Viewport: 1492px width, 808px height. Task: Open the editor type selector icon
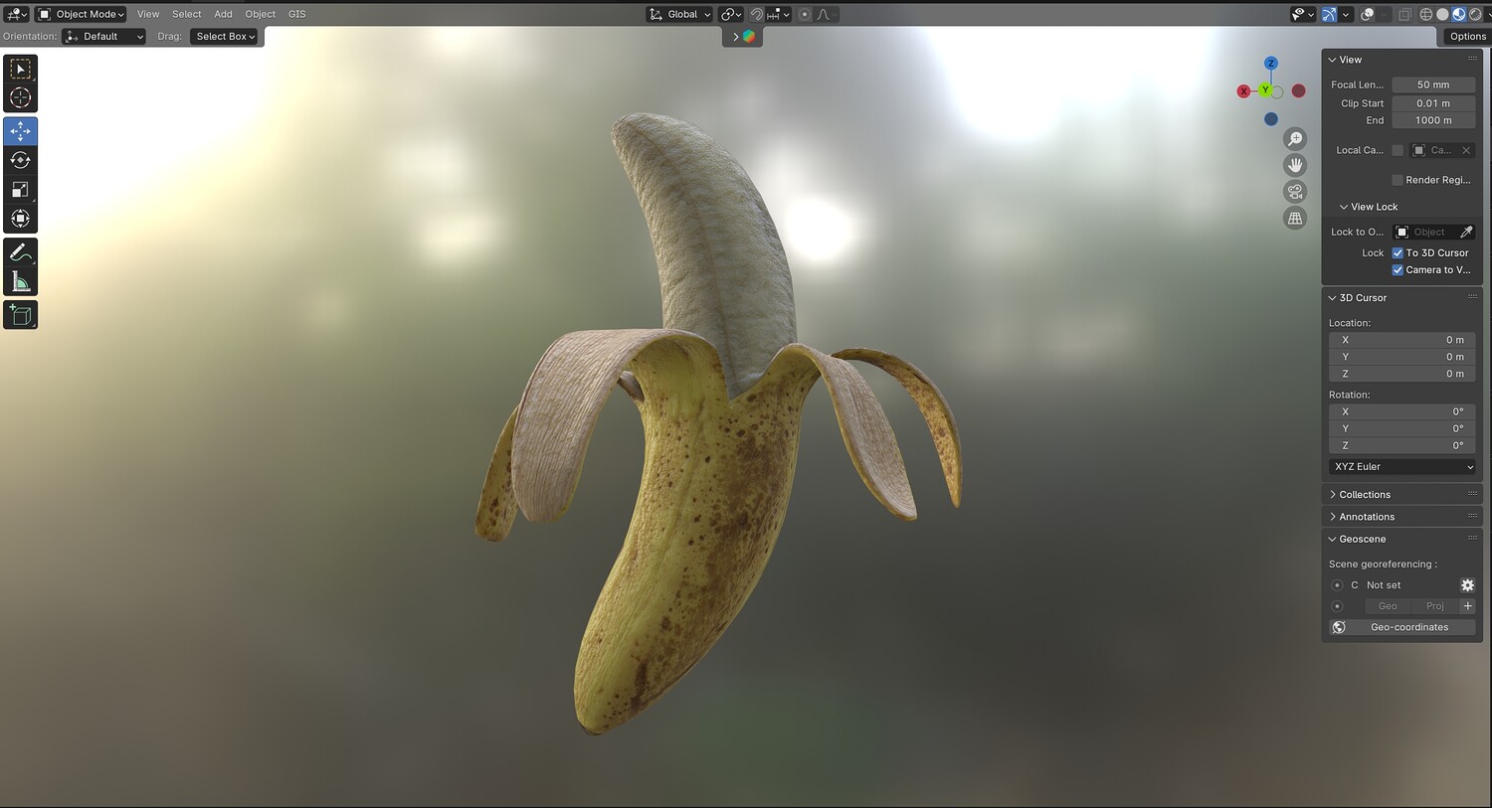point(17,14)
